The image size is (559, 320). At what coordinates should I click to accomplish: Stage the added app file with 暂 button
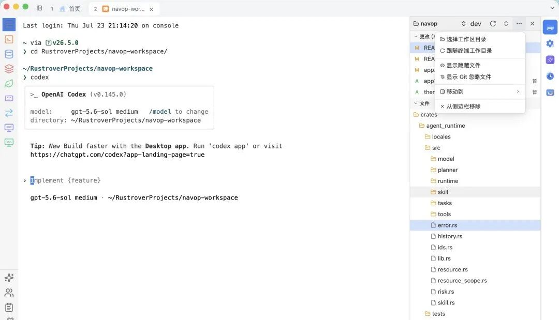534,81
